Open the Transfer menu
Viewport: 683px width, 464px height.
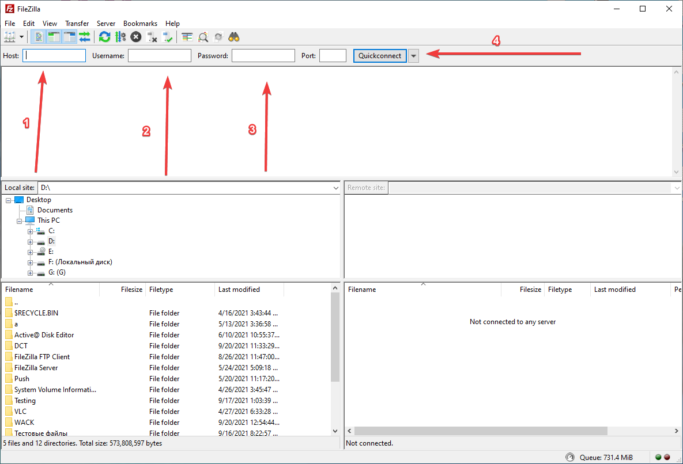(x=77, y=24)
